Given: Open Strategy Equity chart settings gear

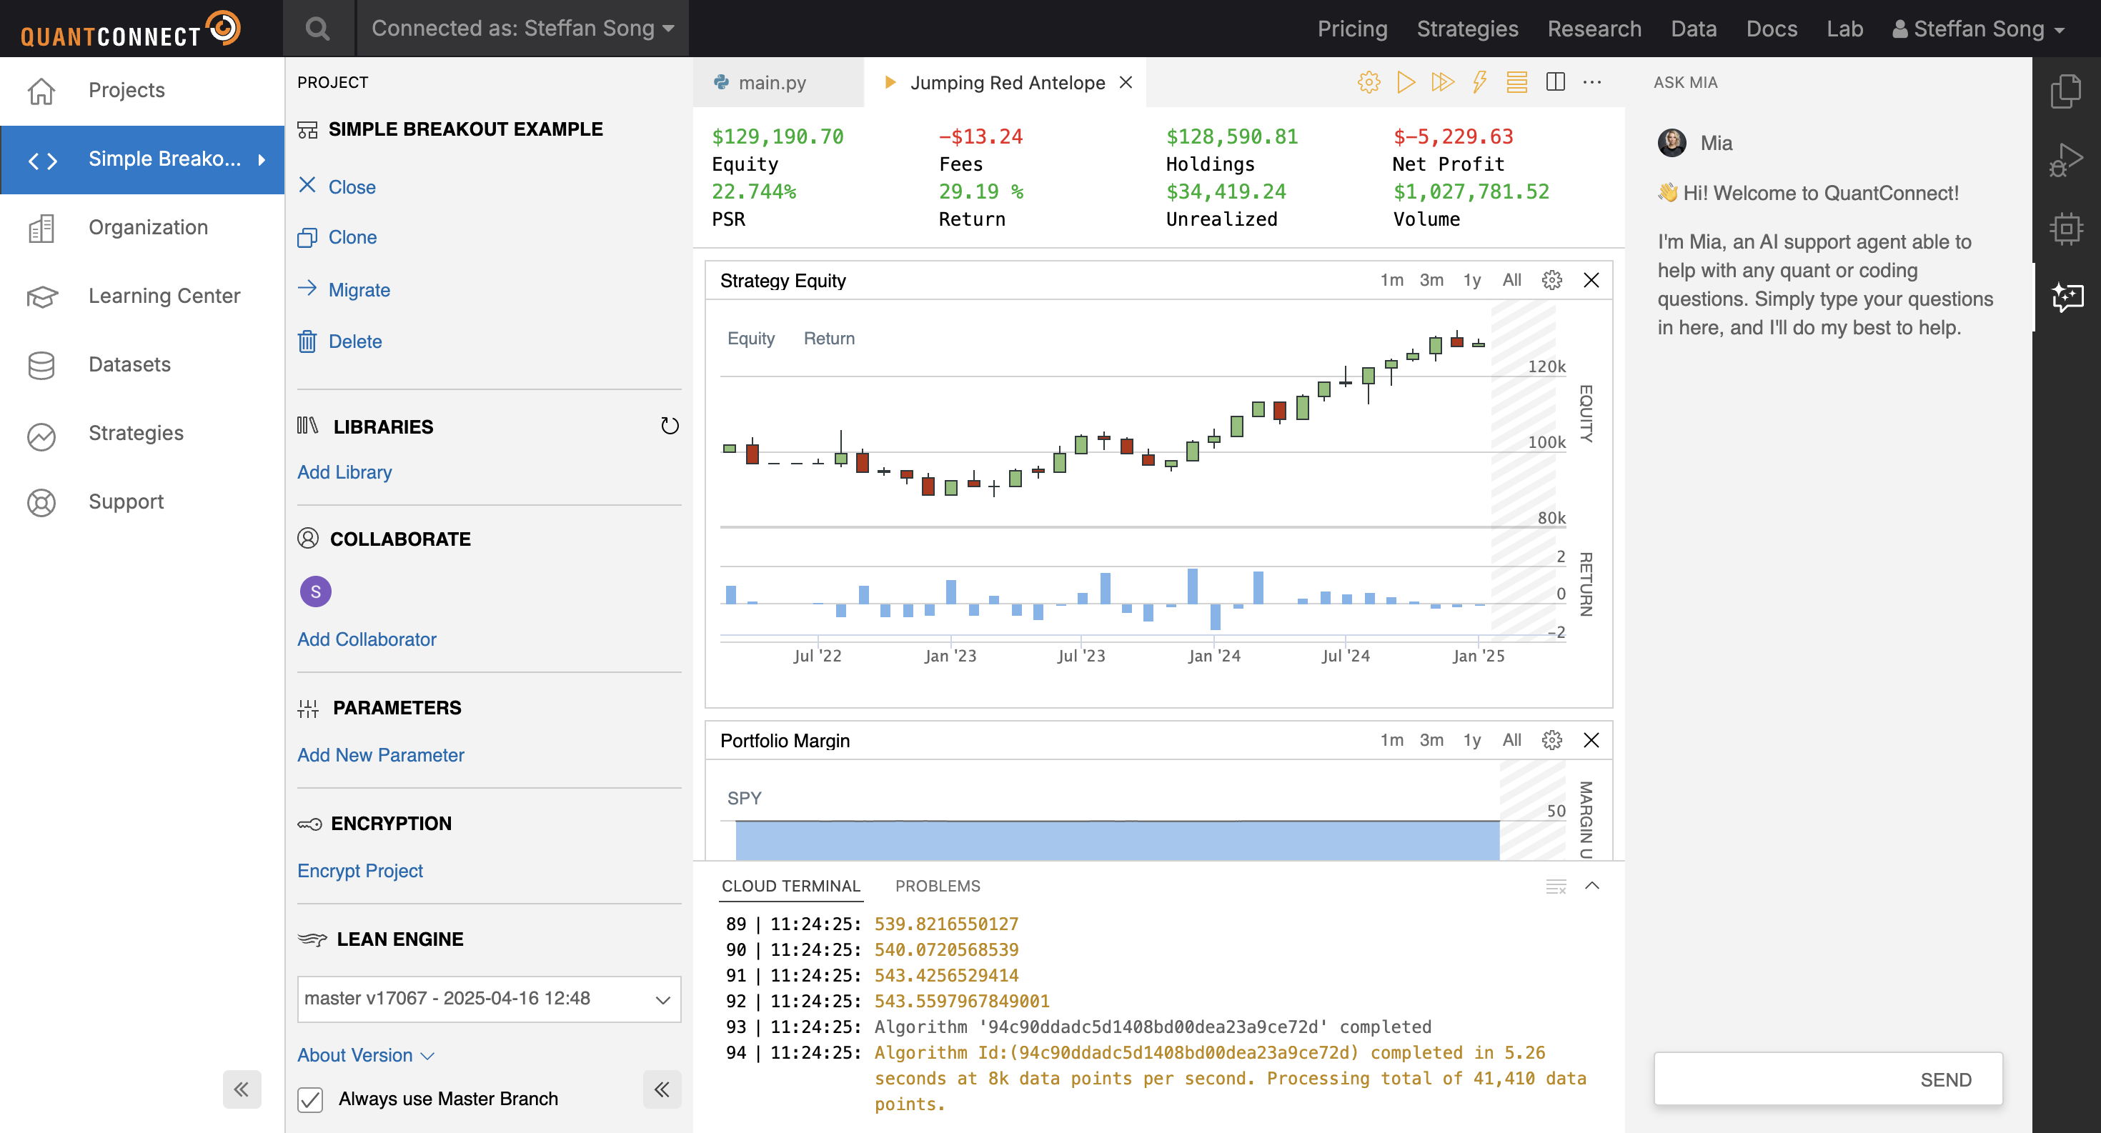Looking at the screenshot, I should 1551,281.
